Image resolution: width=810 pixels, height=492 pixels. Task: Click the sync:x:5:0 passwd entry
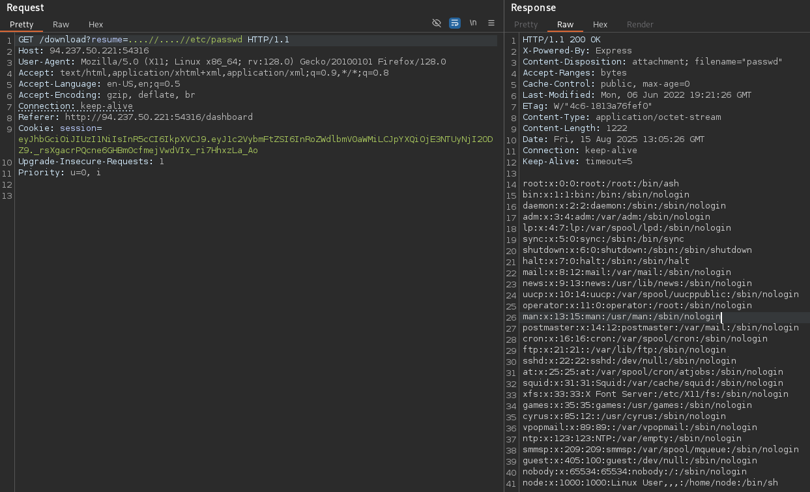point(603,239)
